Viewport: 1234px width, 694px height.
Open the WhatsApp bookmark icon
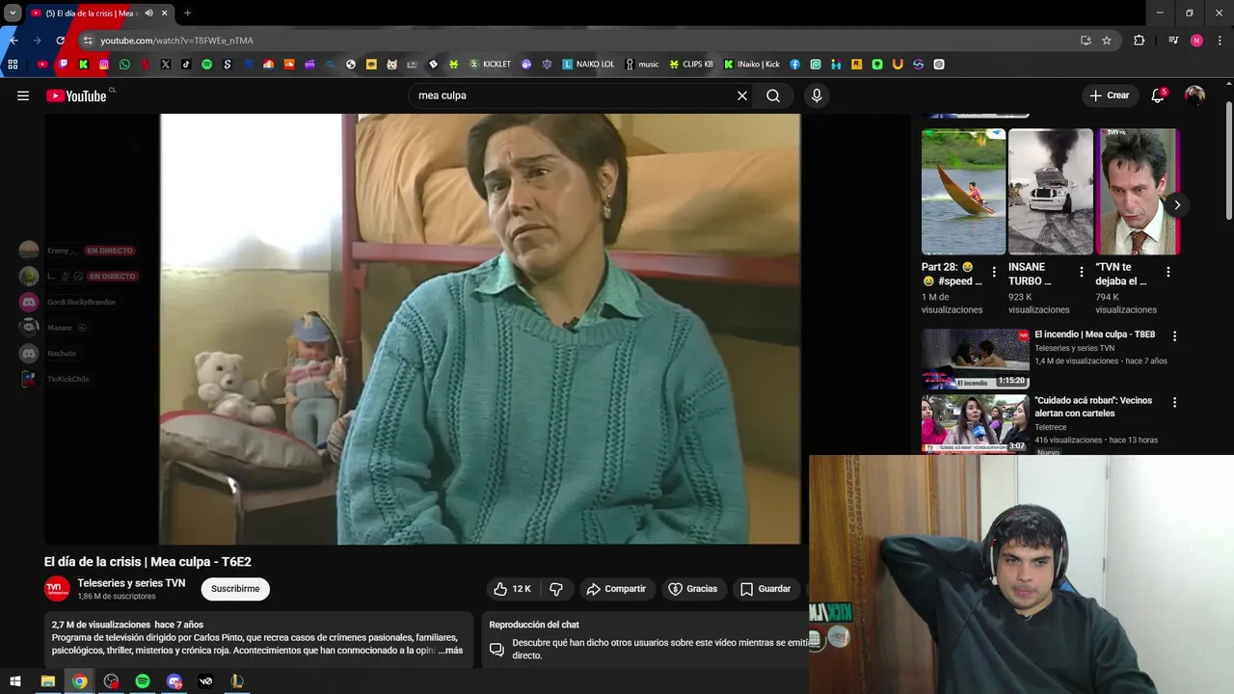[x=124, y=65]
